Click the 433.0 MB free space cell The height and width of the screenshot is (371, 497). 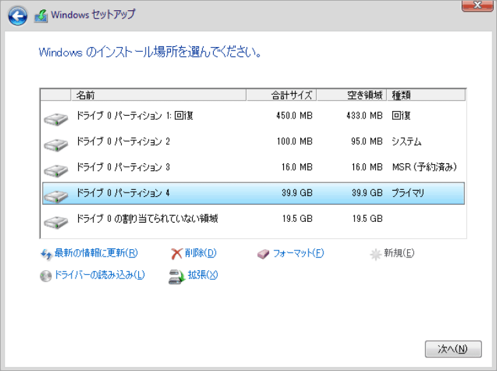pos(364,116)
